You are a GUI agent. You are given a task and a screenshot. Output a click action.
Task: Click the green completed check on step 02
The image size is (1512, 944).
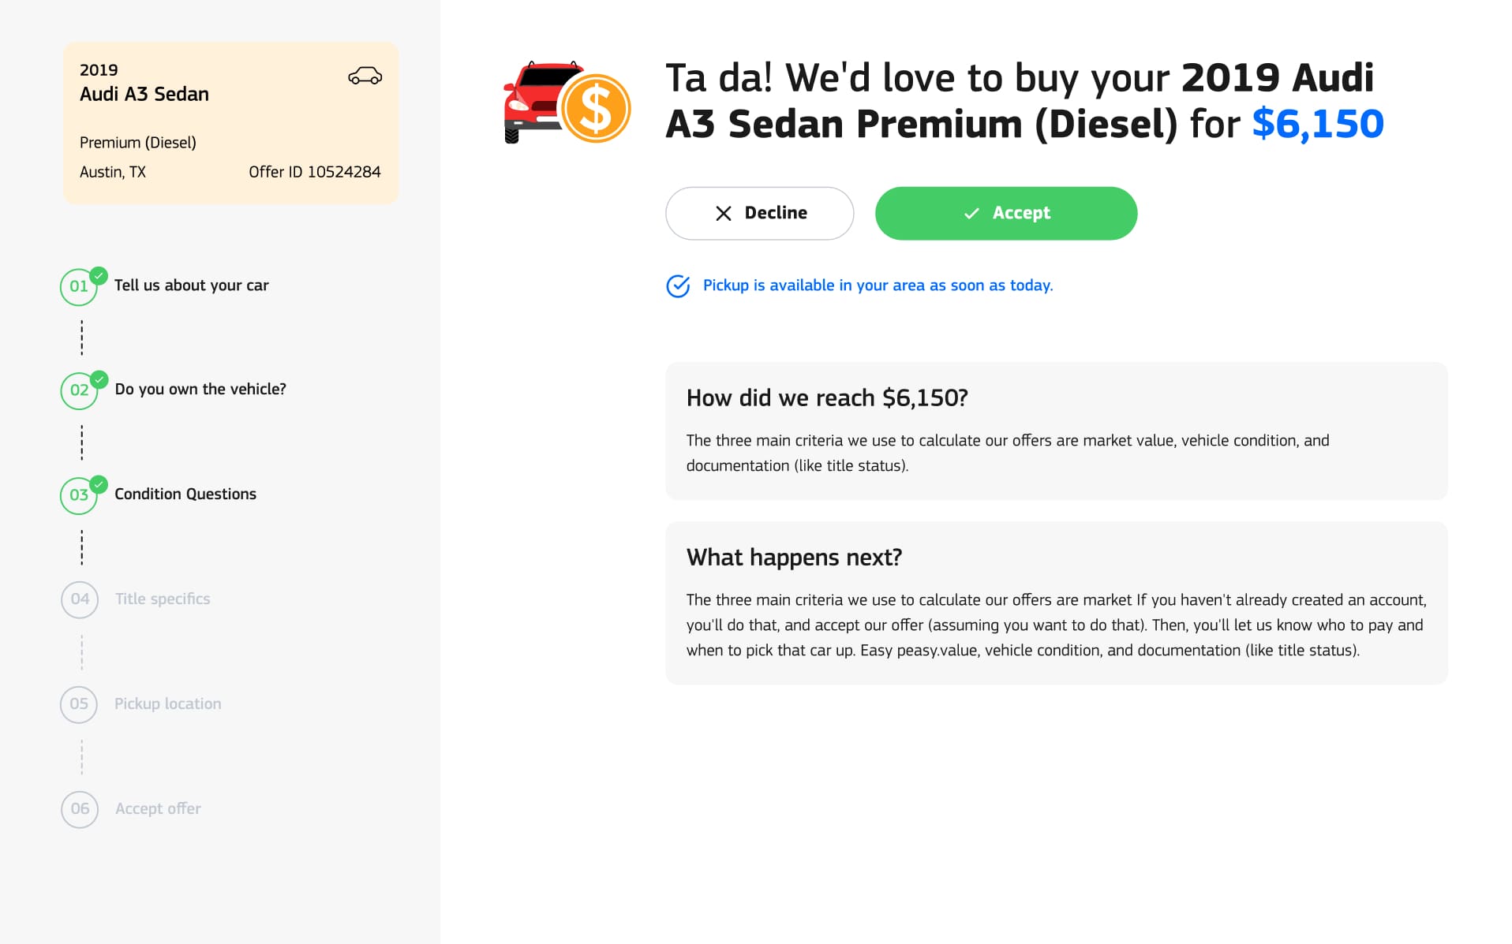pos(99,379)
